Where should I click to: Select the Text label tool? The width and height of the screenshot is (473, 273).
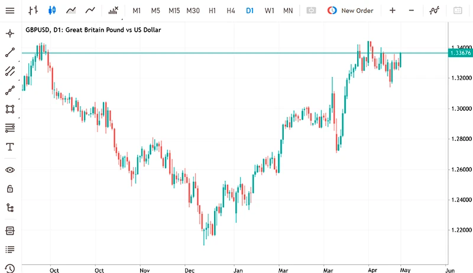pyautogui.click(x=10, y=147)
